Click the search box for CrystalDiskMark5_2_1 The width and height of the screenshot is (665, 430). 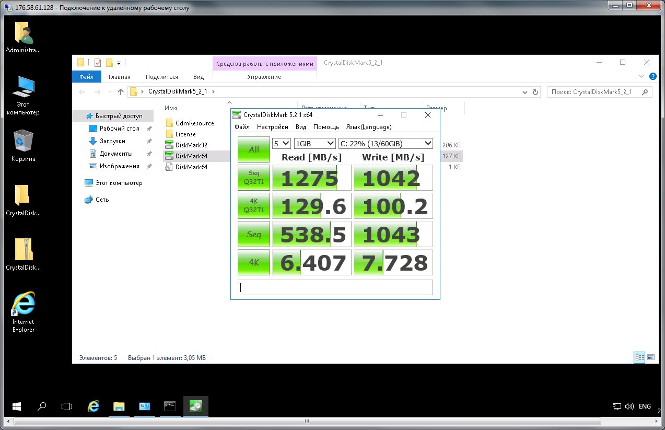click(600, 92)
